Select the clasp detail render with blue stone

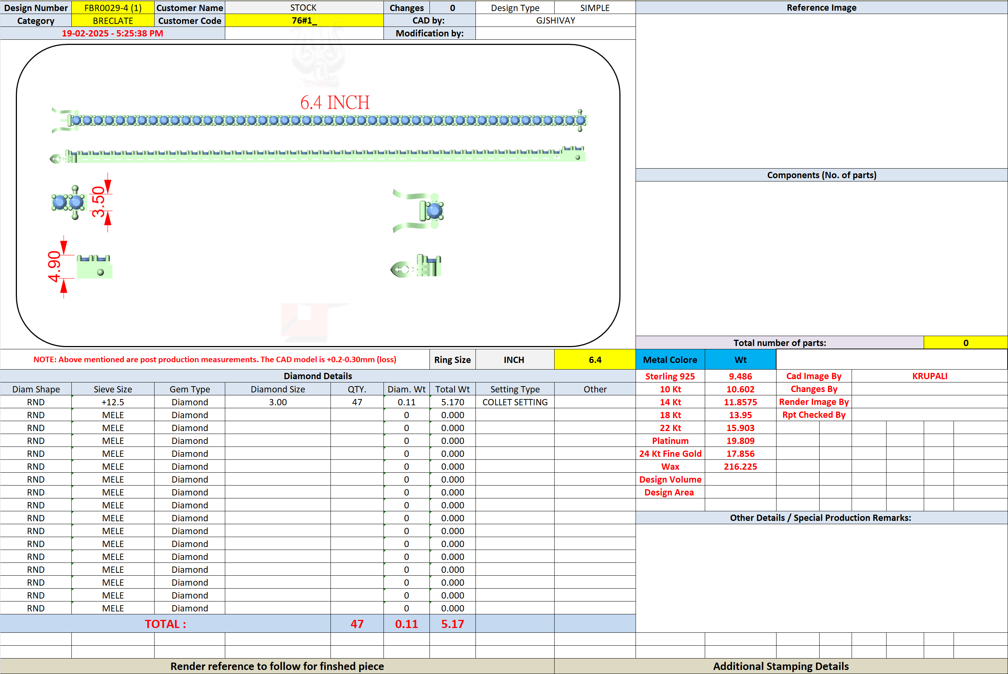[418, 211]
